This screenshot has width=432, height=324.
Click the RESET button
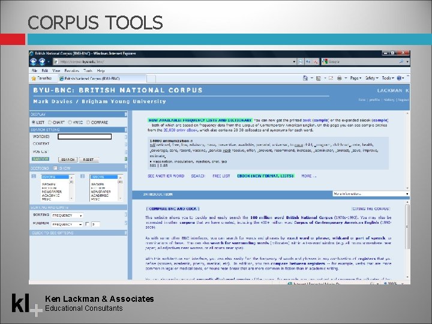[x=88, y=160]
